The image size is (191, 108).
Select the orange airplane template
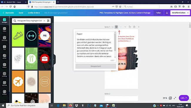tap(18, 81)
